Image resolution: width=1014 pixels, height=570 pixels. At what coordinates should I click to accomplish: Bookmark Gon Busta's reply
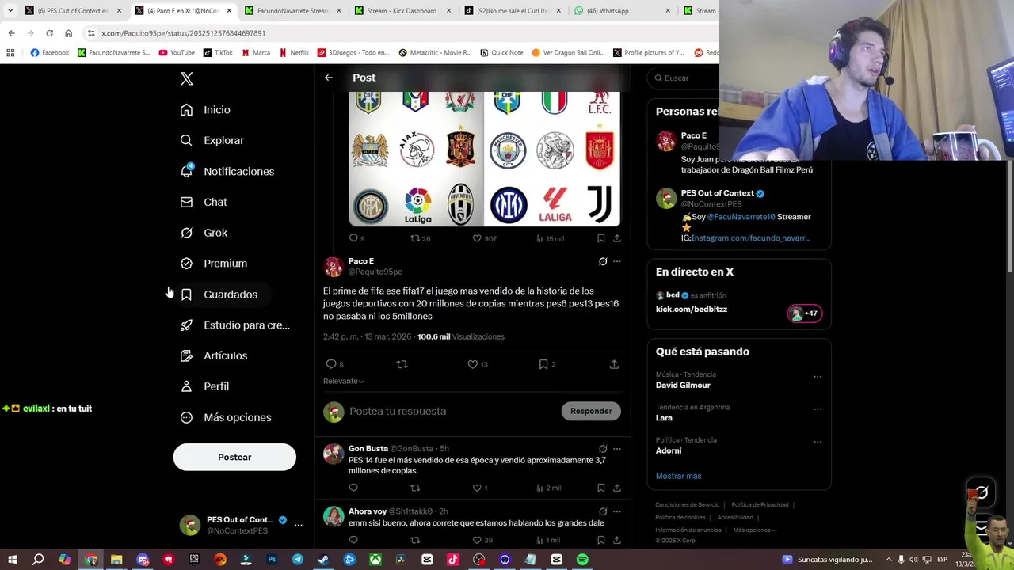[601, 488]
